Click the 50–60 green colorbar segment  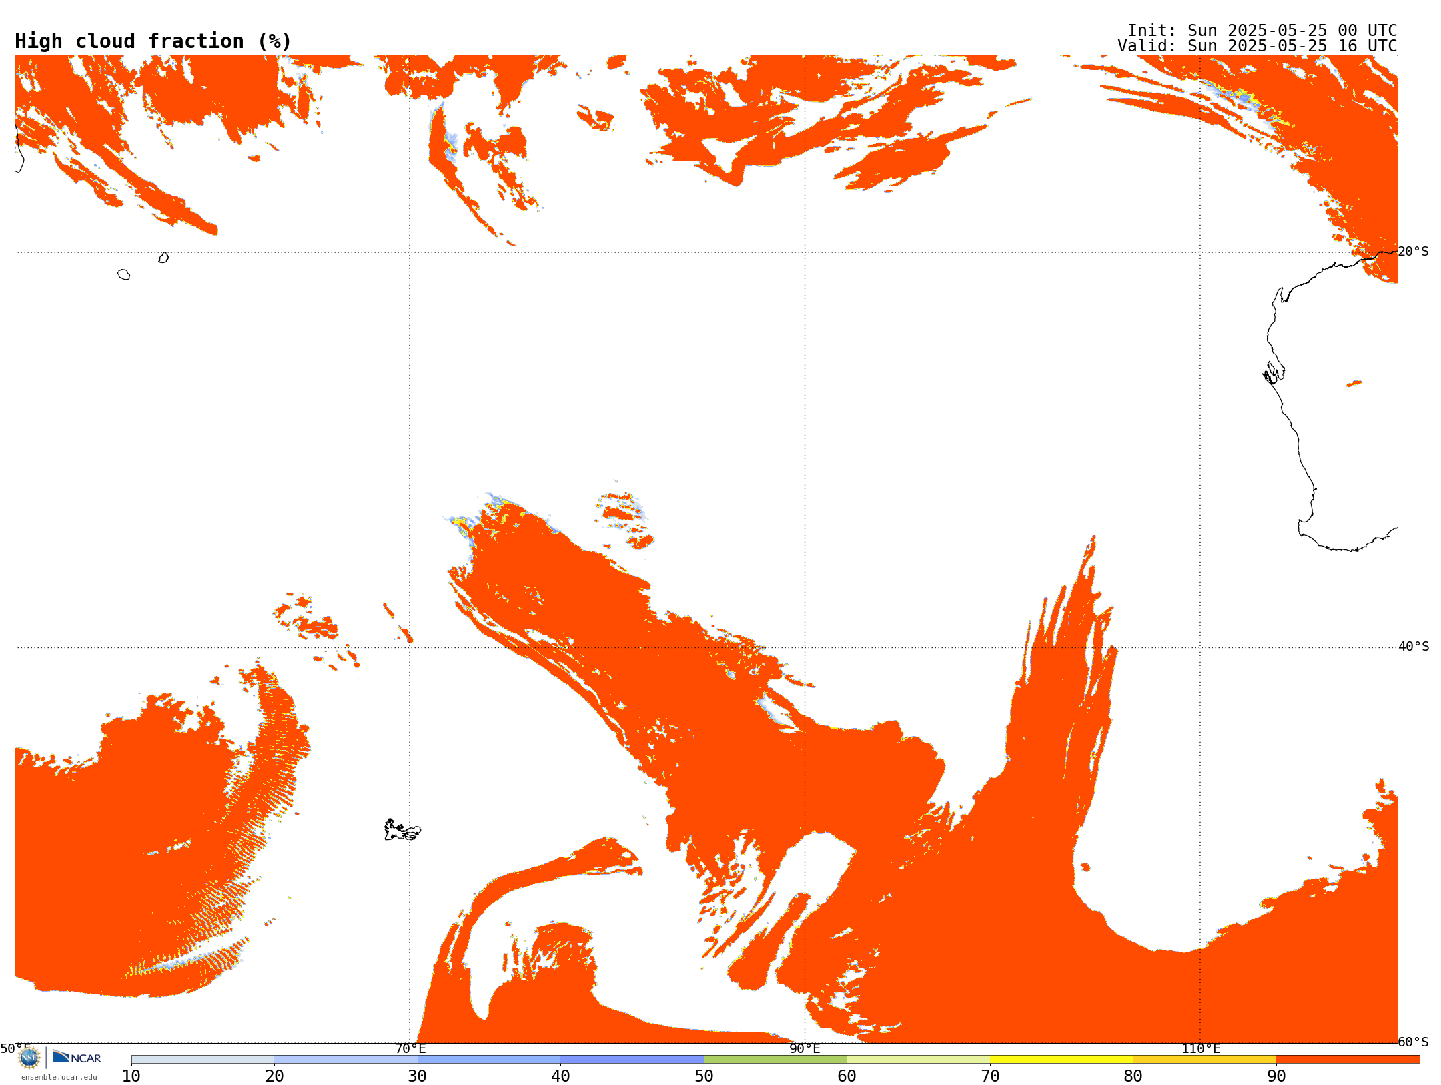click(x=775, y=1060)
